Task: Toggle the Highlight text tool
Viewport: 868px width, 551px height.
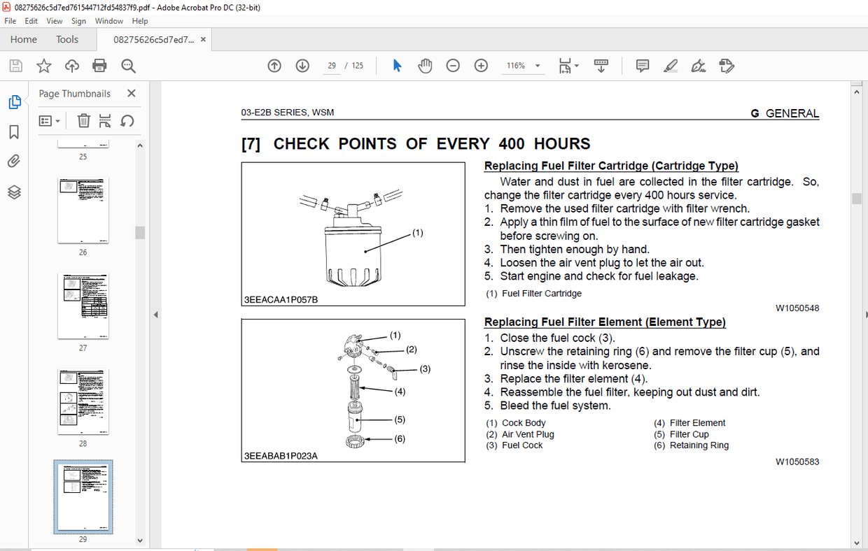Action: tap(670, 65)
